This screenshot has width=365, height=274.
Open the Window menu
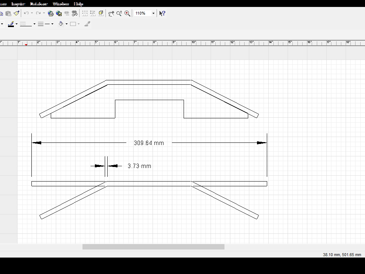click(x=61, y=4)
